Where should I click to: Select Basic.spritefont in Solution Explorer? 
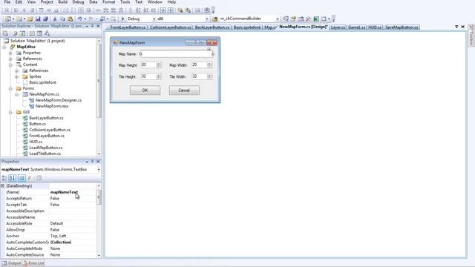coord(42,82)
